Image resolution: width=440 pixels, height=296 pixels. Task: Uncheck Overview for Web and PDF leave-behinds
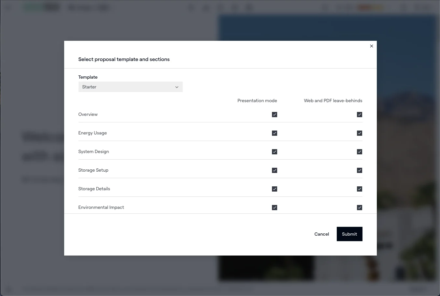[360, 115]
